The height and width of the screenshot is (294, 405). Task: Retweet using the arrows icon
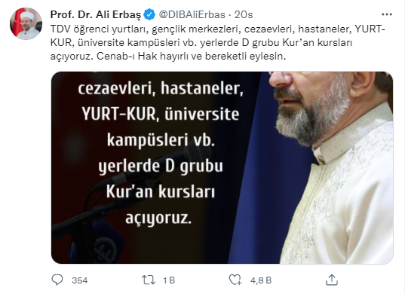(x=149, y=280)
